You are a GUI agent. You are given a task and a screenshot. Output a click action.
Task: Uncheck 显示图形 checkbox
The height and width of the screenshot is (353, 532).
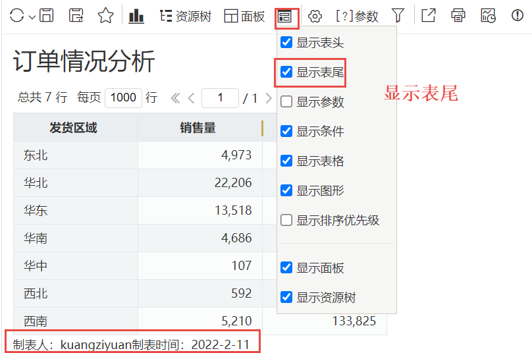click(286, 190)
